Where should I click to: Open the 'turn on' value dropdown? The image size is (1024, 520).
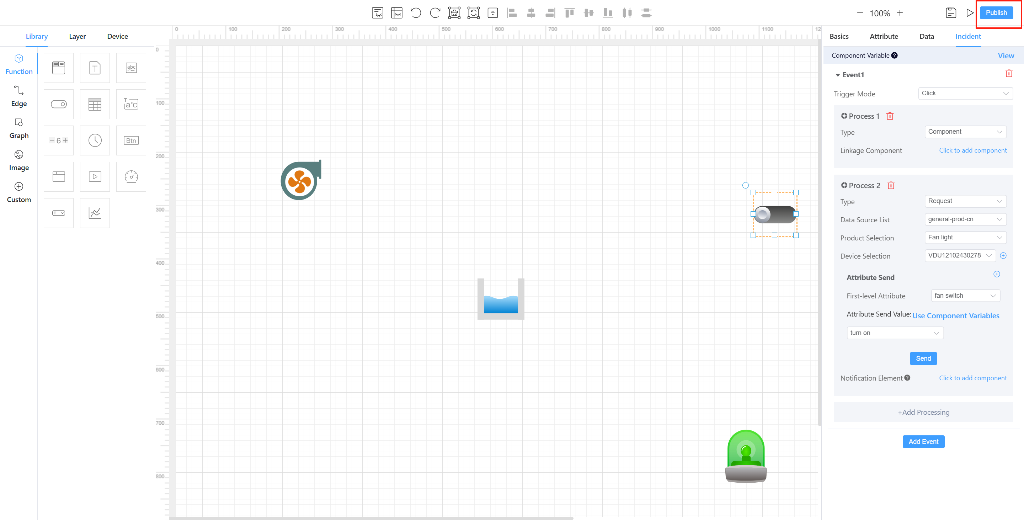tap(895, 333)
